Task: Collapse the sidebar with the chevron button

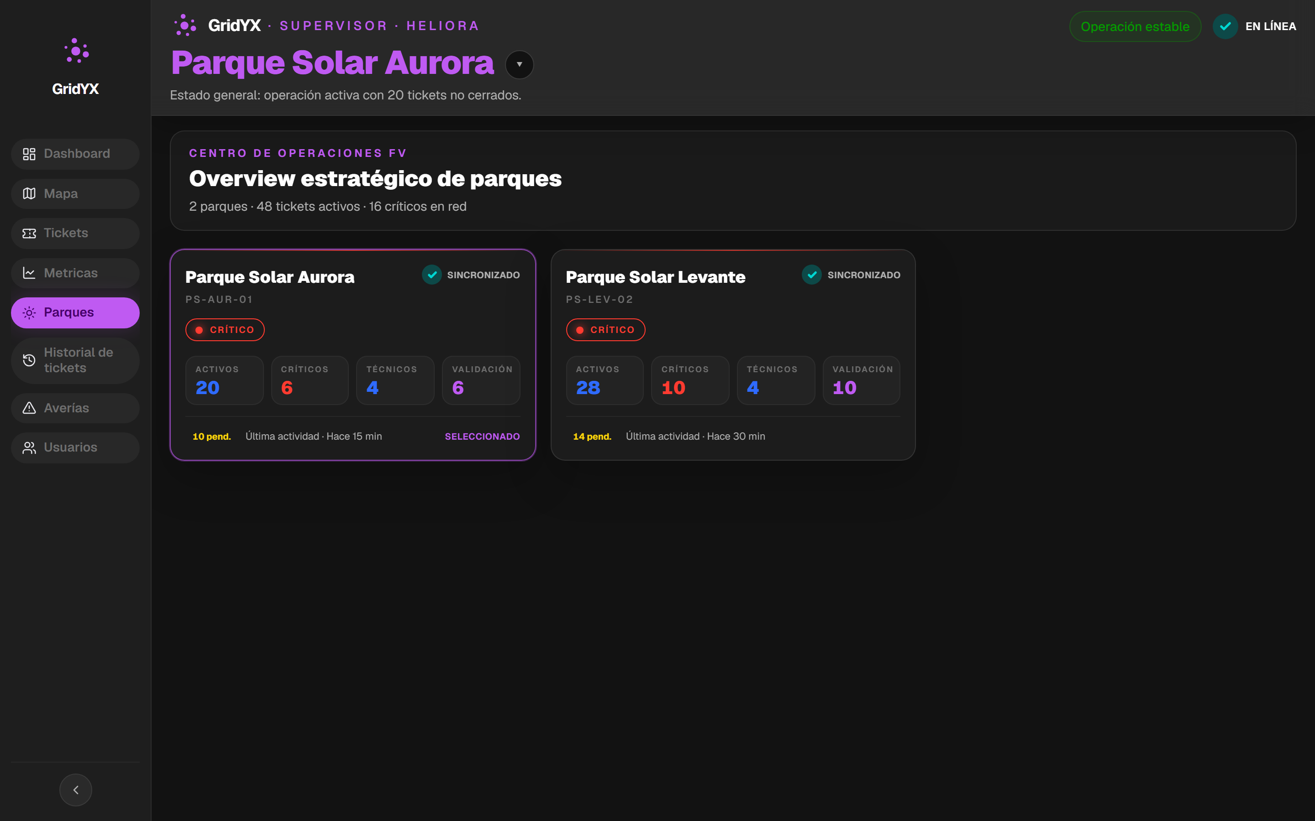Action: [x=75, y=790]
